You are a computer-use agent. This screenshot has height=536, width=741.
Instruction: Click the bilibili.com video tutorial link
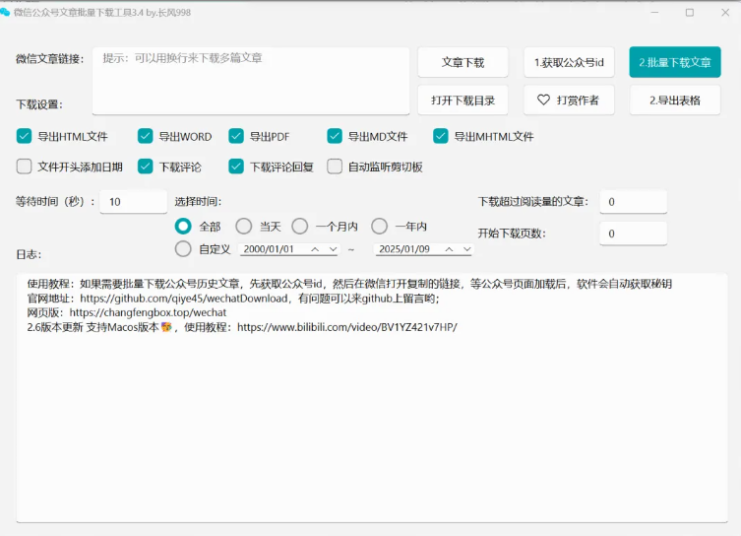pos(346,327)
